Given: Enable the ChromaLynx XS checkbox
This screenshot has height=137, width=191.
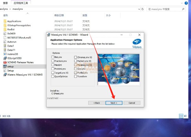Looking at the screenshot, I should [76, 57].
